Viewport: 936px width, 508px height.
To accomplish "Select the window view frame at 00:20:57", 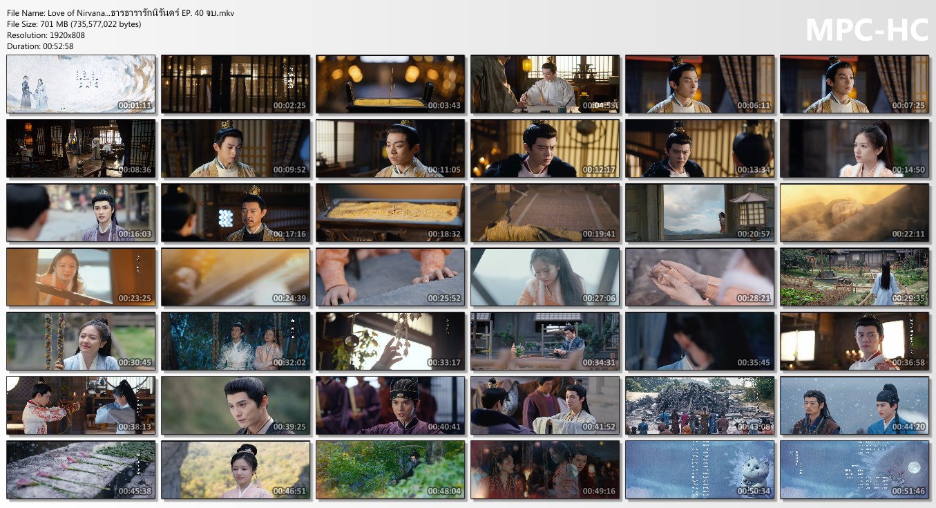I will coord(700,212).
